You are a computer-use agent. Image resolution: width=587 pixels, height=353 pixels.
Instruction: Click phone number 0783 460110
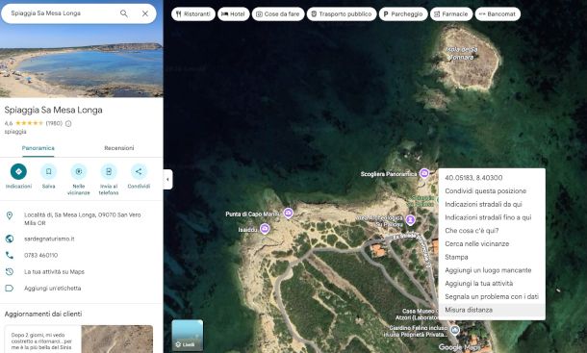point(40,255)
